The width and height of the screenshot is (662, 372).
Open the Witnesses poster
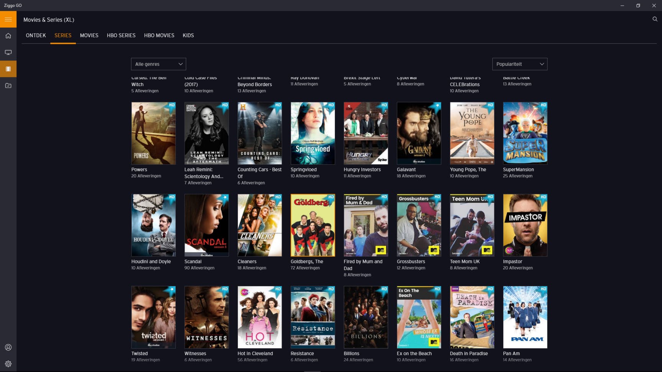coord(206,317)
